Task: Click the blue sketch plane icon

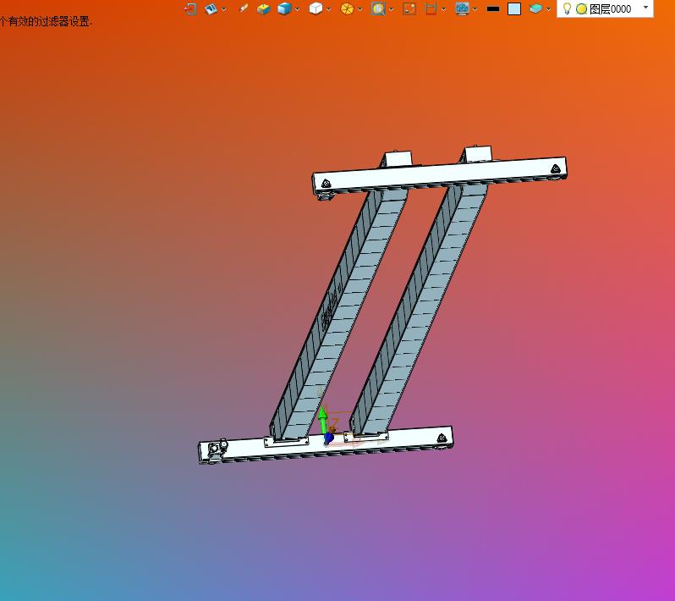Action: 211,8
